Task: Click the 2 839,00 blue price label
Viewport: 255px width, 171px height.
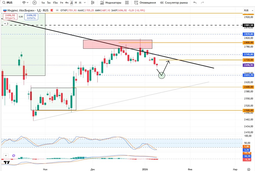Action: pos(248,34)
